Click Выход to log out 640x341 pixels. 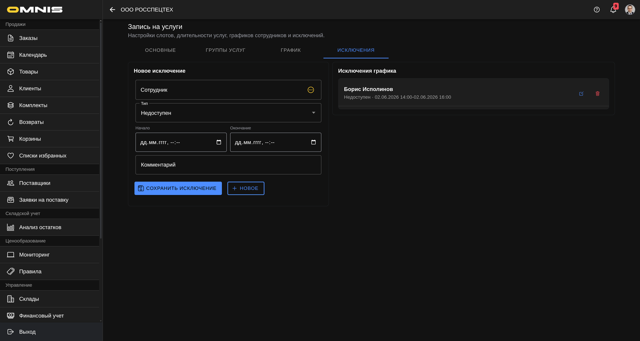[x=51, y=332]
